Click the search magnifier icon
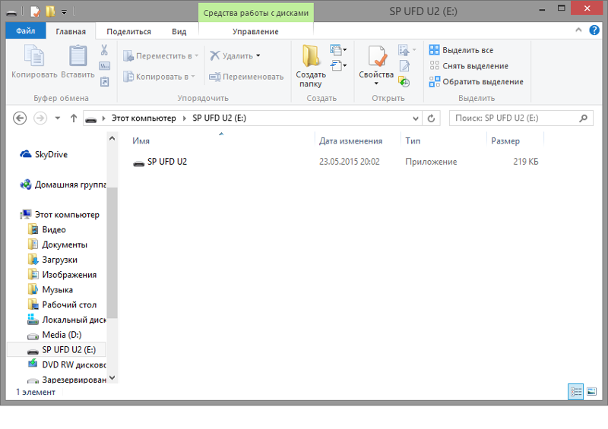 coord(584,118)
